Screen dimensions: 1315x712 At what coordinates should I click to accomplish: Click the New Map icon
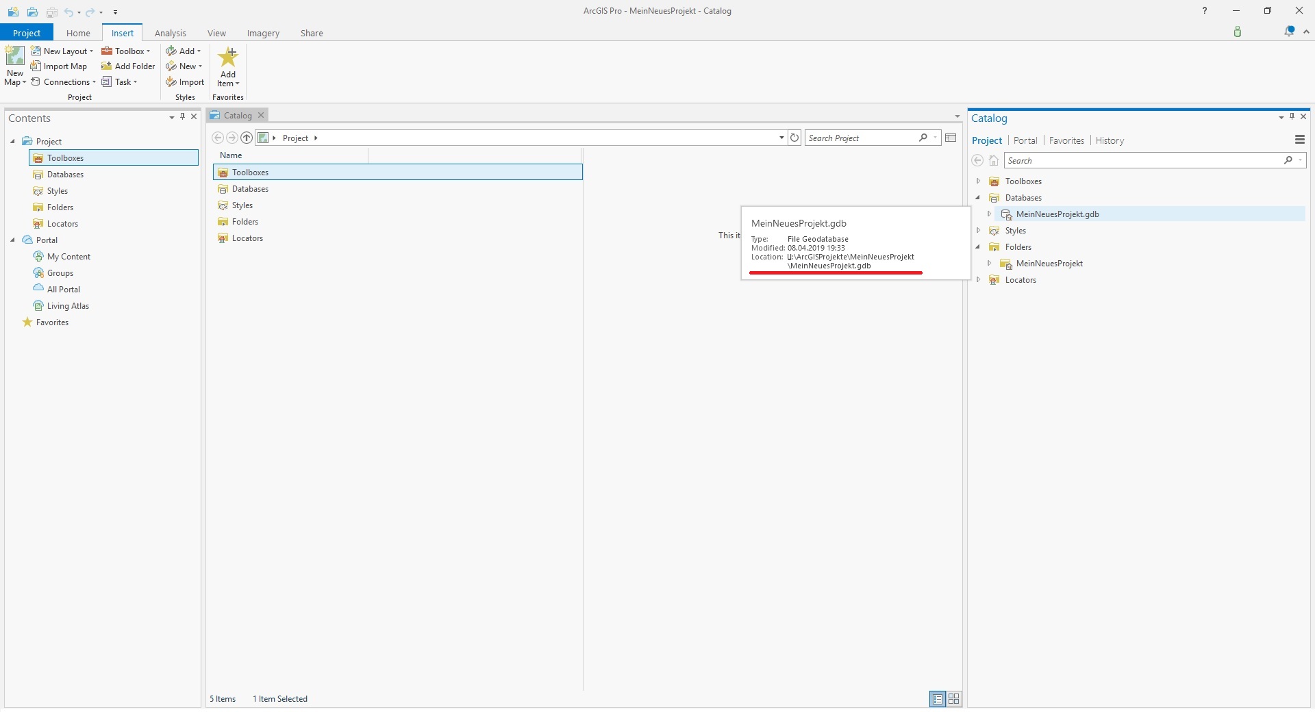[x=14, y=56]
